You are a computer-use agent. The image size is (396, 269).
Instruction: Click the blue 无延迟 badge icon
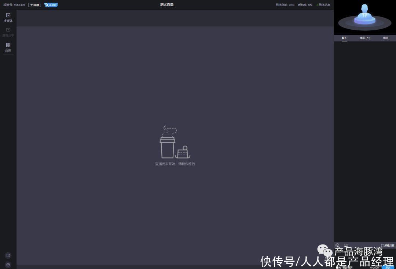51,5
